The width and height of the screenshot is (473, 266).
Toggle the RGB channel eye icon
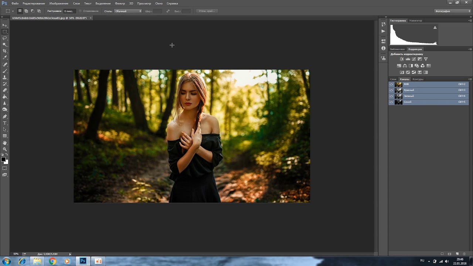click(x=391, y=84)
